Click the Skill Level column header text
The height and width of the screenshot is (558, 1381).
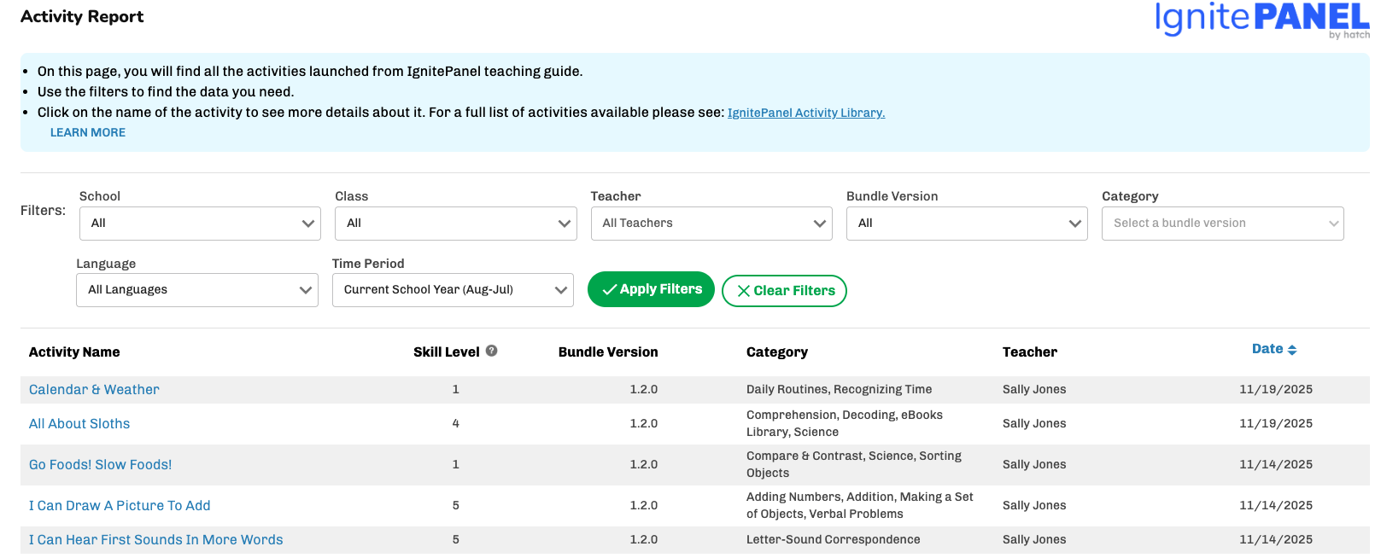(x=447, y=352)
